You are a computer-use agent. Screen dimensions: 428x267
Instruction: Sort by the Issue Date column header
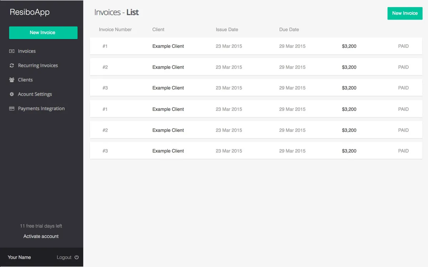click(x=227, y=30)
